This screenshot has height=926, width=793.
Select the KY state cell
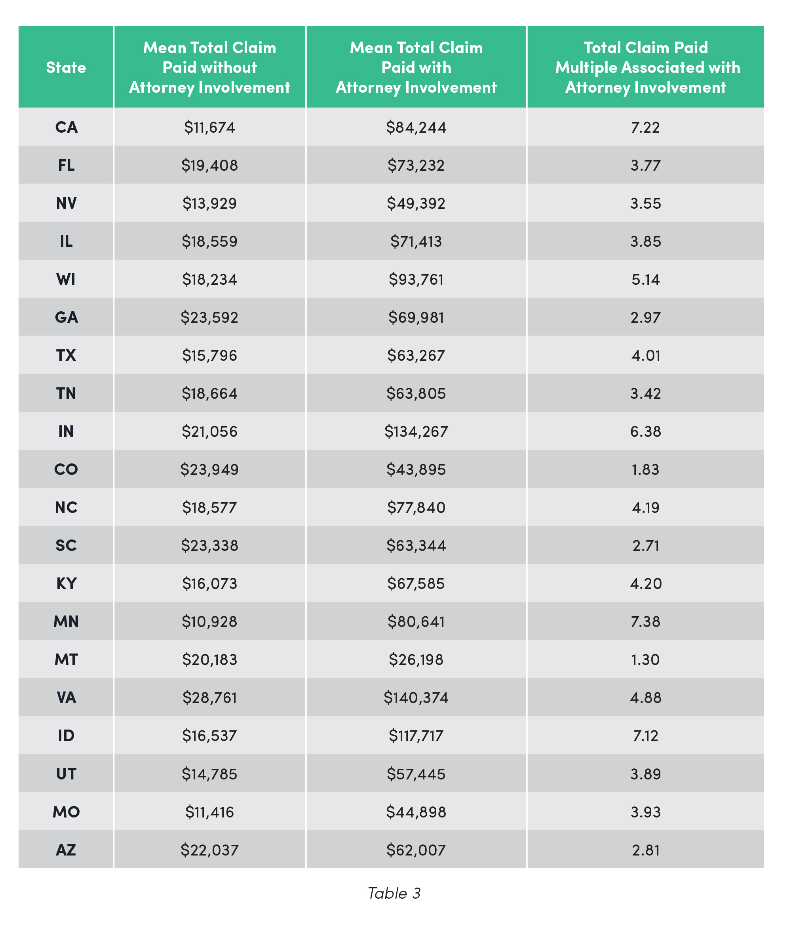click(x=66, y=583)
